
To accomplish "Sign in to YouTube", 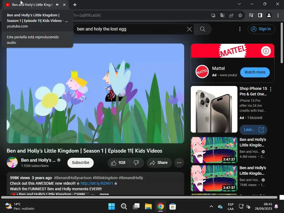I will click(x=261, y=29).
